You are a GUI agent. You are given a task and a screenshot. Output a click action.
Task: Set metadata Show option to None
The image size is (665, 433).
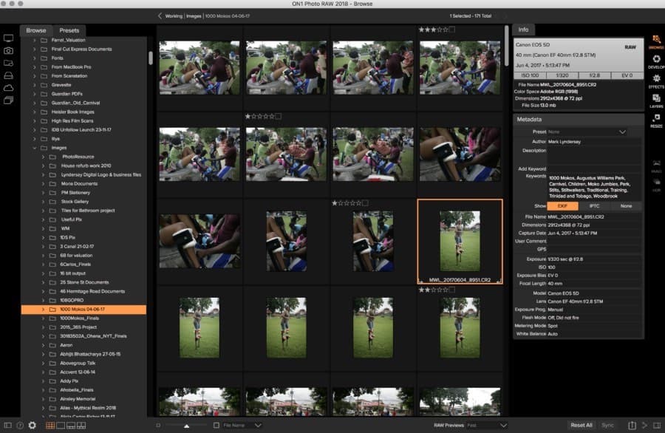click(626, 205)
